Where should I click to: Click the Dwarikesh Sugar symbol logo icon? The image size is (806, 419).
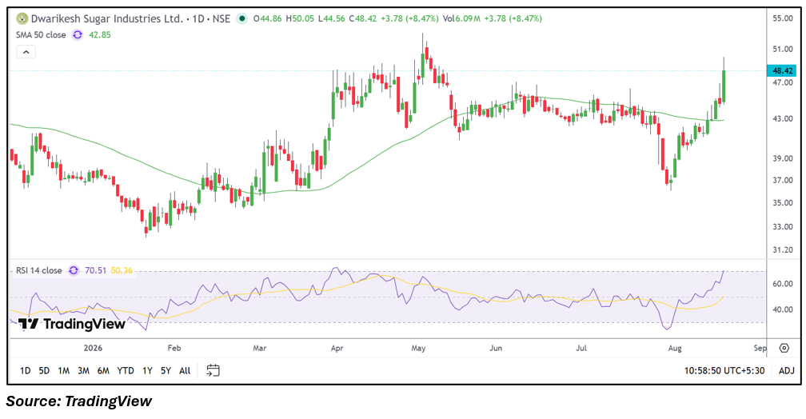click(22, 19)
